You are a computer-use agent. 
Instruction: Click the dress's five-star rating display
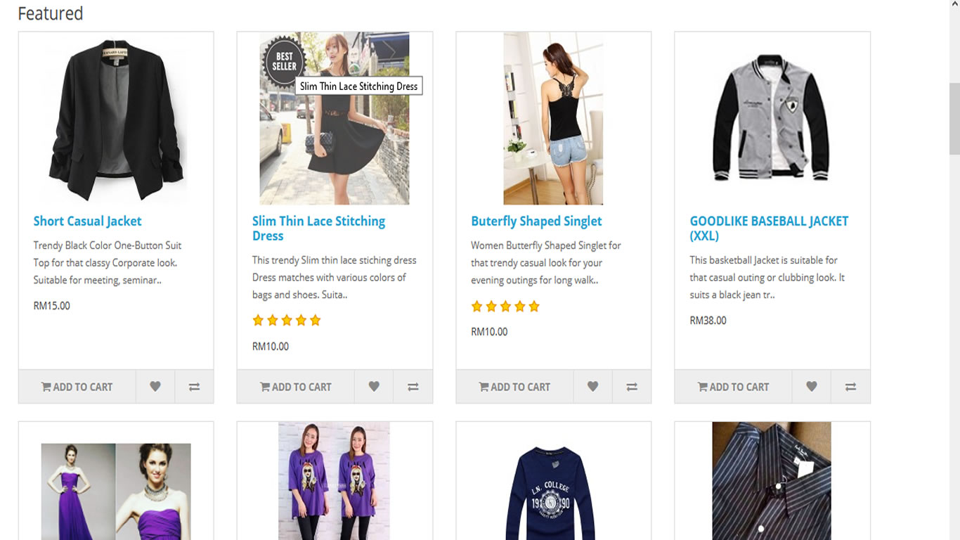(287, 320)
